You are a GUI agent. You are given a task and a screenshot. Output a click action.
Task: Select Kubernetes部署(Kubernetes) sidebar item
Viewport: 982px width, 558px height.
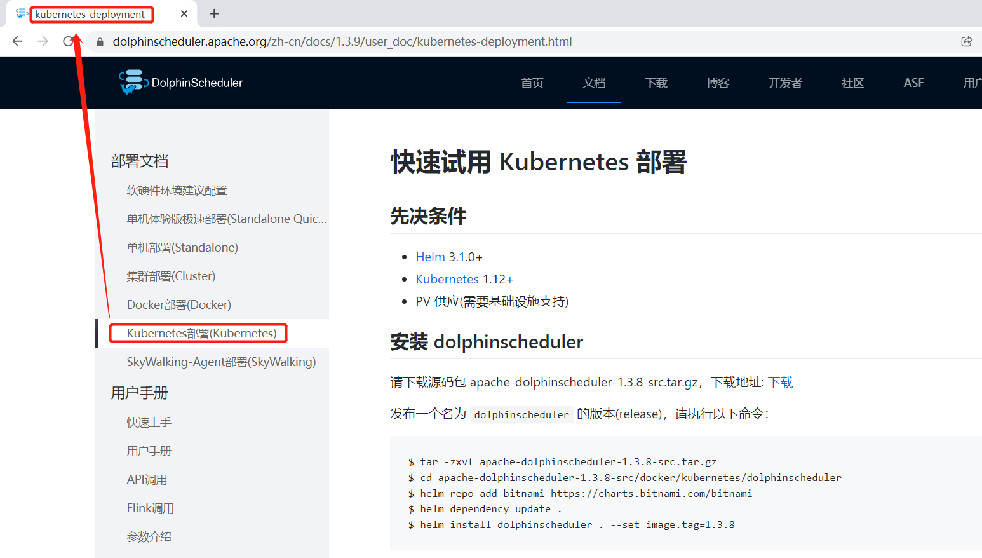[201, 334]
